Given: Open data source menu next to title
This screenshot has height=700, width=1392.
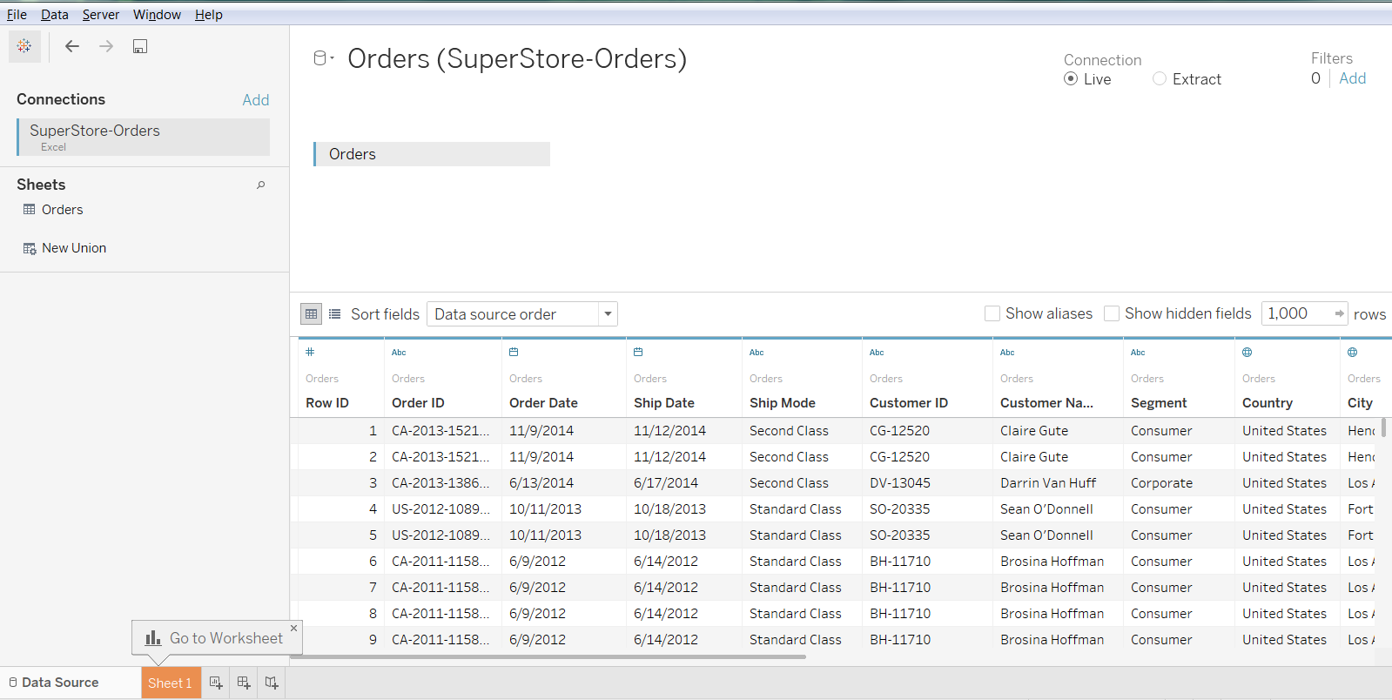Looking at the screenshot, I should (323, 58).
